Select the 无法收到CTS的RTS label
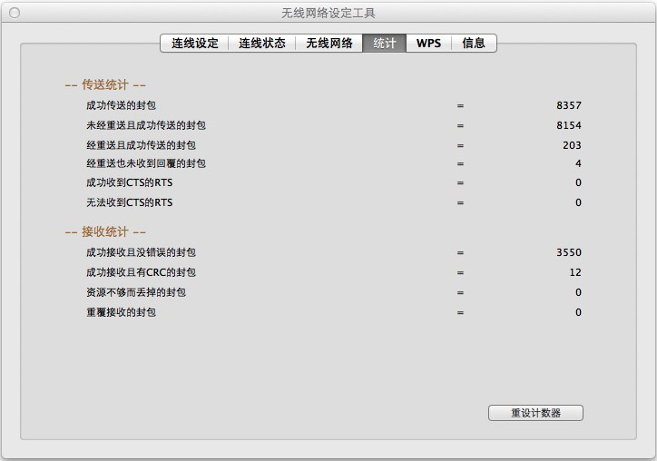 [129, 203]
